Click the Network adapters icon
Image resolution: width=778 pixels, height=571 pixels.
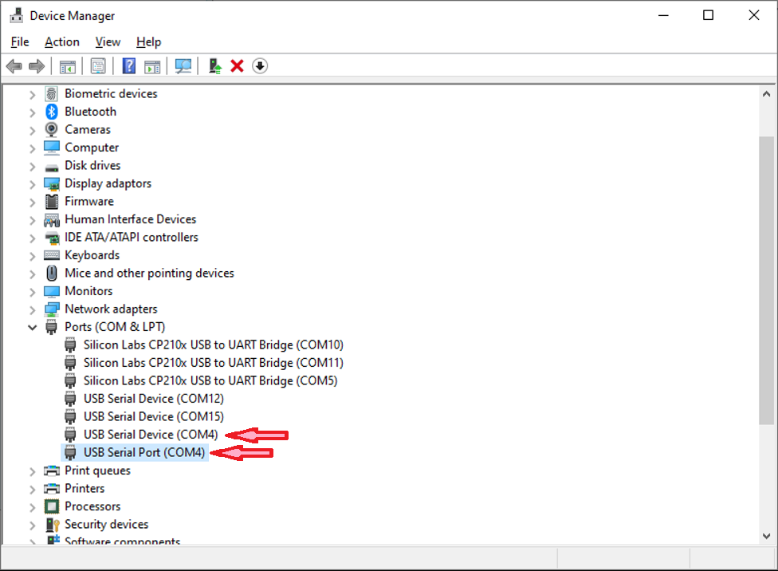[52, 309]
